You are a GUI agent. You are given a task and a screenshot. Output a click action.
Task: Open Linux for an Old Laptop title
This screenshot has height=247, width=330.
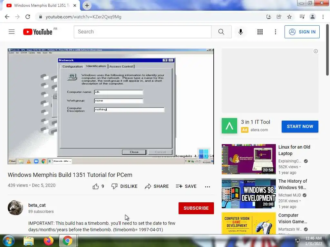coord(294,150)
